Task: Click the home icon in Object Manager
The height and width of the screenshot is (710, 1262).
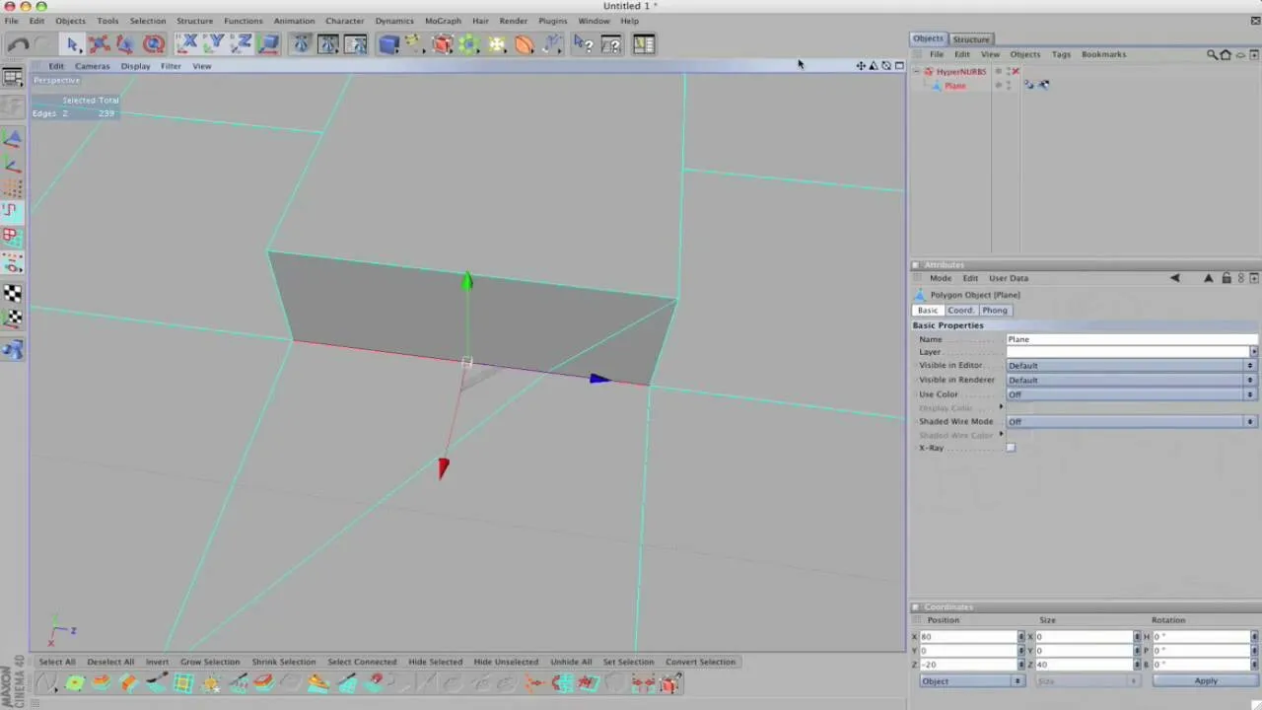Action: pyautogui.click(x=1226, y=54)
